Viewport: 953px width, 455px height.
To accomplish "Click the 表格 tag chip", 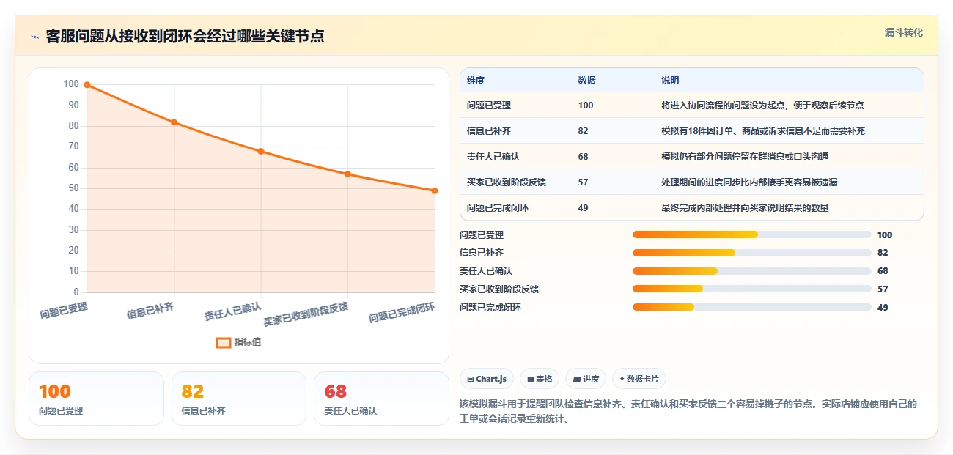I will (540, 379).
